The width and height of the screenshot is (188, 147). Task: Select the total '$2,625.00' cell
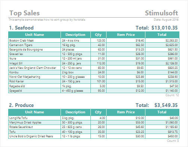(162, 45)
